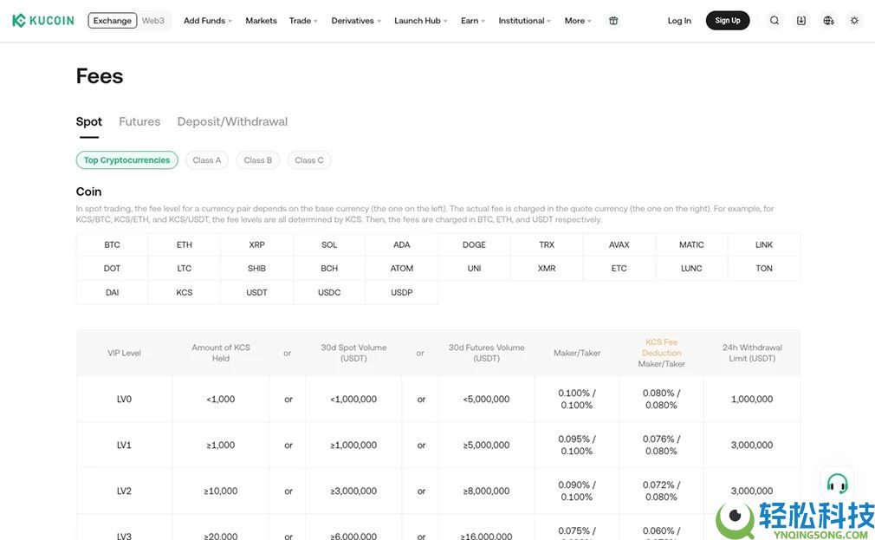Viewport: 875px width, 540px height.
Task: Expand the Launch Hub dropdown
Action: [420, 21]
